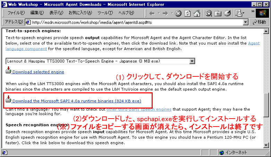This screenshot has width=271, height=157.
Task: Click the Forward arrow toolbar icon
Action: tap(166, 13)
